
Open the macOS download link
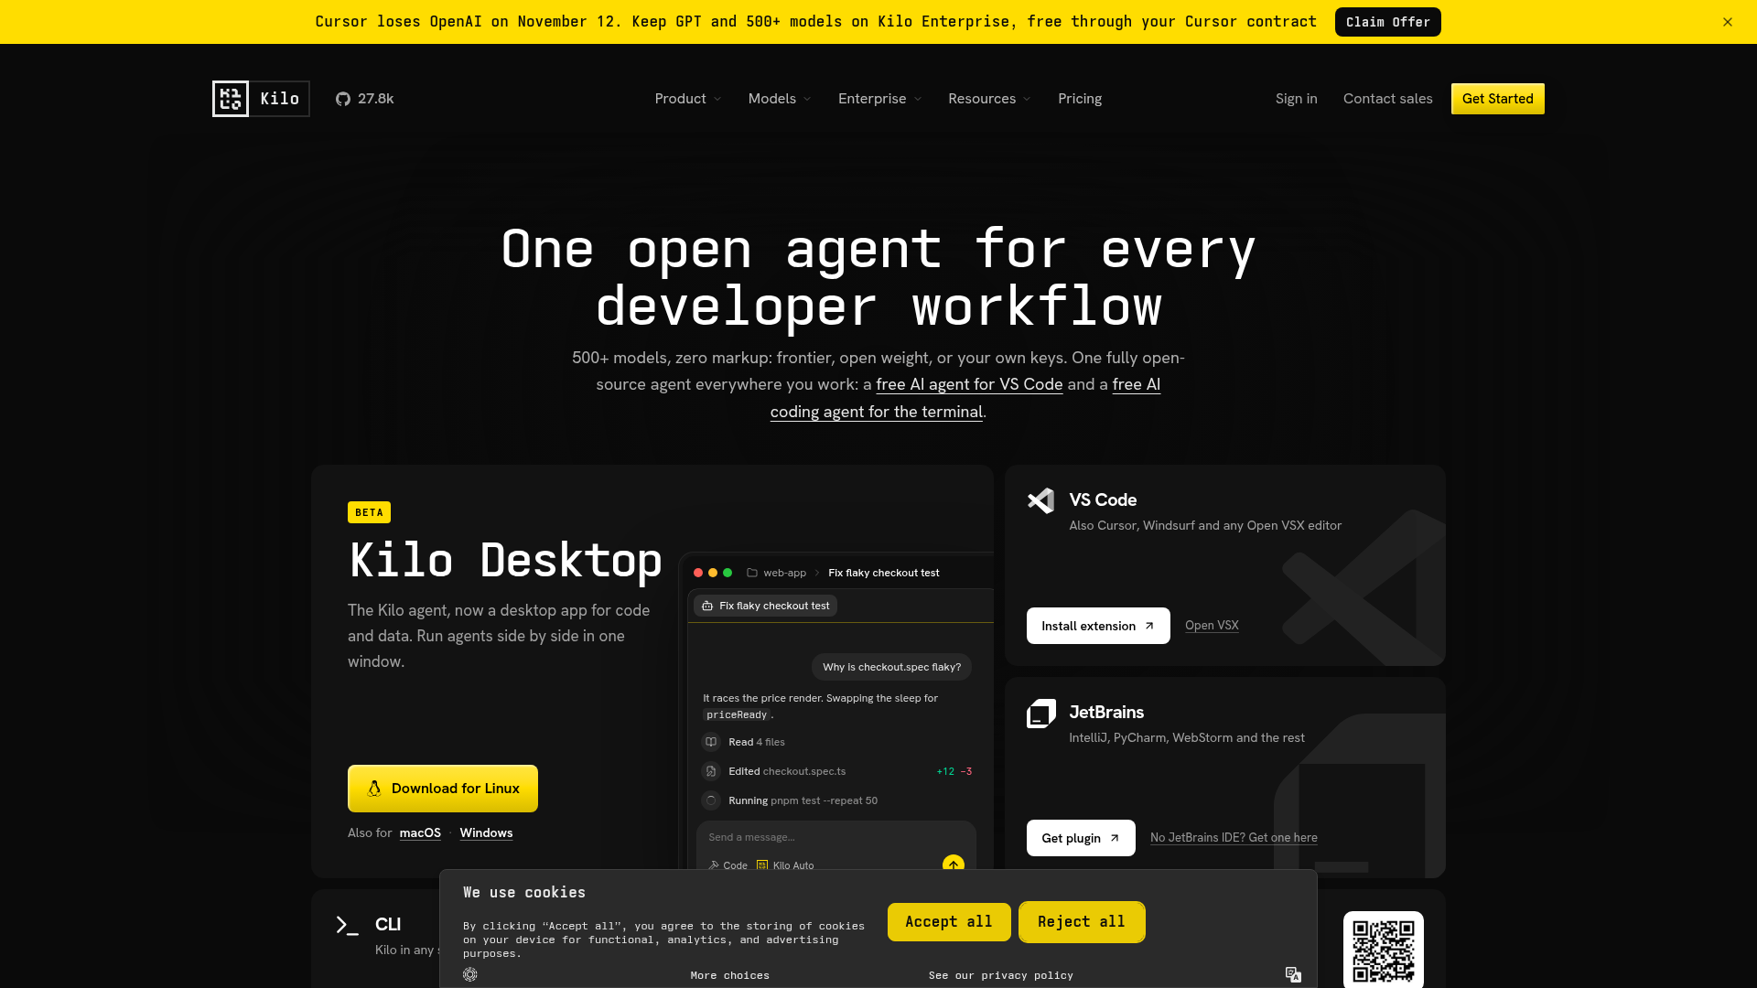coord(420,833)
